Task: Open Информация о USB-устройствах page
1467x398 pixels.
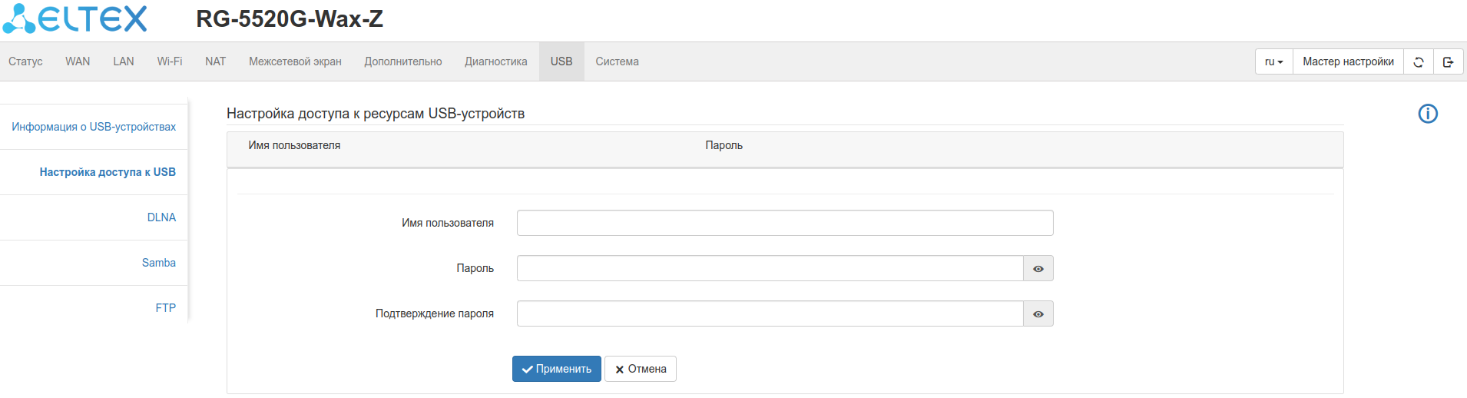Action: 94,127
